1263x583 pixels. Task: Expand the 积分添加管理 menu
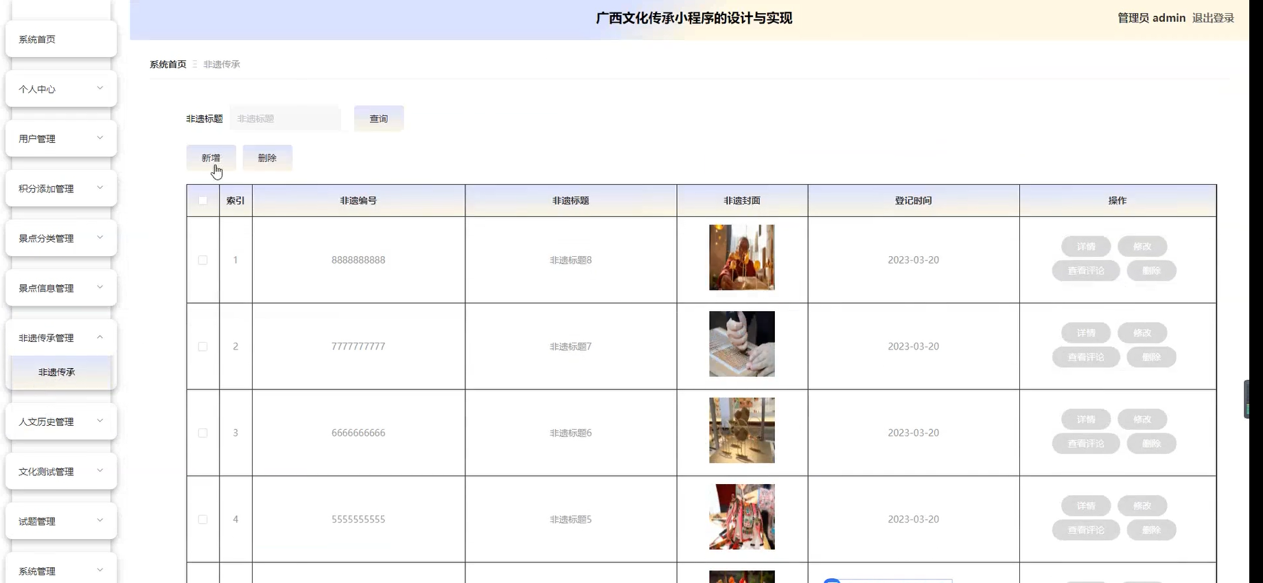point(61,188)
